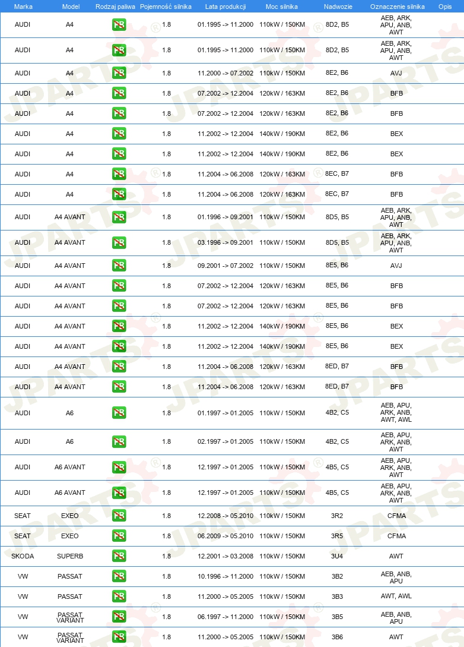This screenshot has width=464, height=647.
Task: Click the Opis column header
Action: [x=445, y=7]
